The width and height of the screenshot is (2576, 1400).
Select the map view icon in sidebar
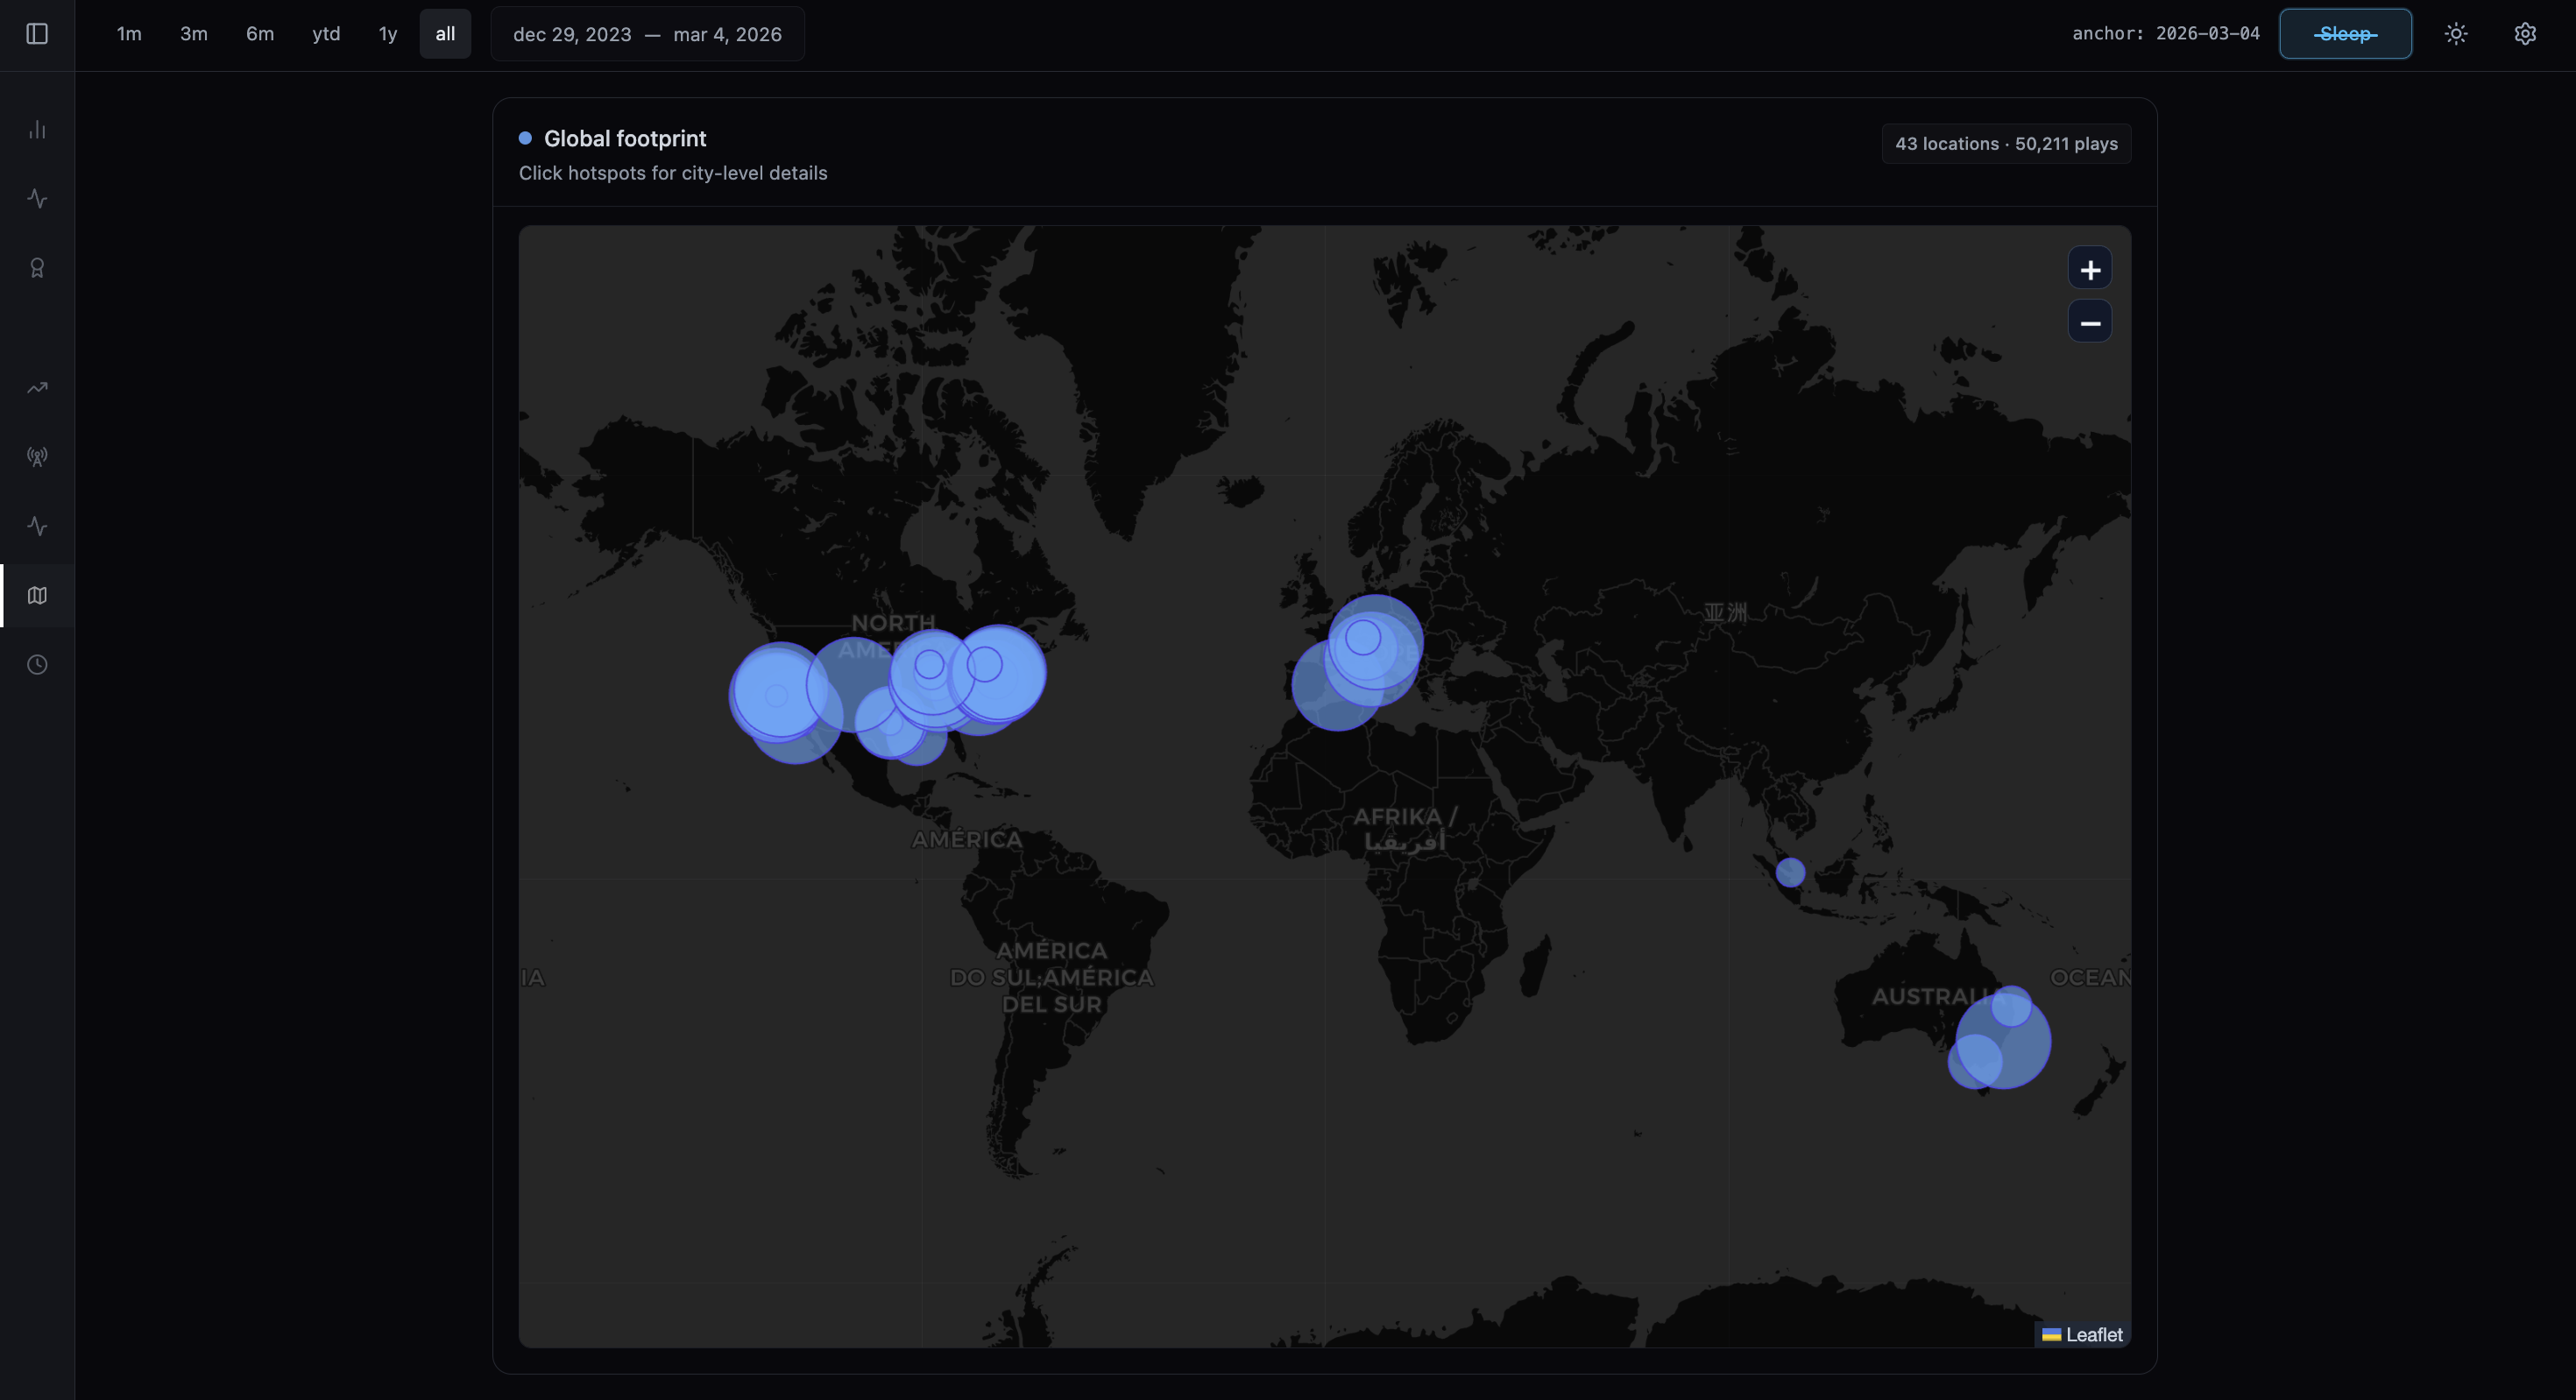37,595
